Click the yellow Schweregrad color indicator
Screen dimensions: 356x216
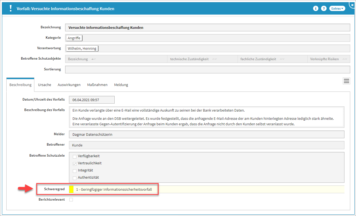[x=71, y=190]
